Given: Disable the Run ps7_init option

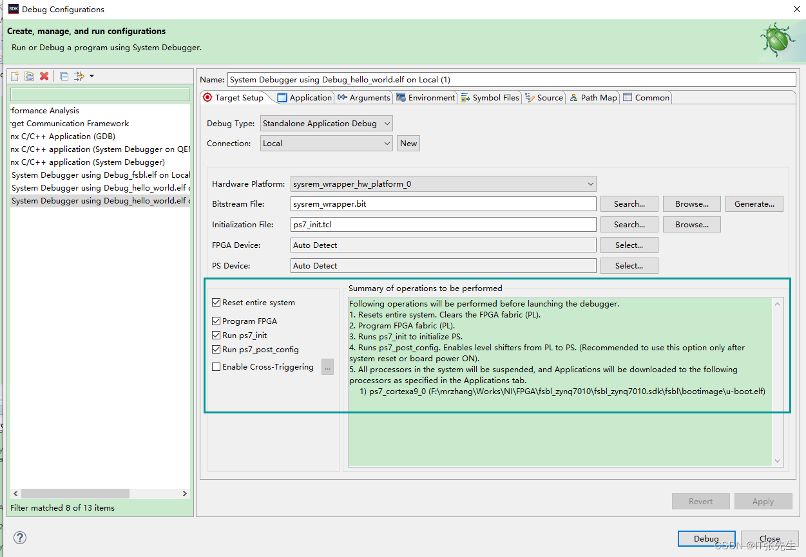Looking at the screenshot, I should (x=216, y=335).
